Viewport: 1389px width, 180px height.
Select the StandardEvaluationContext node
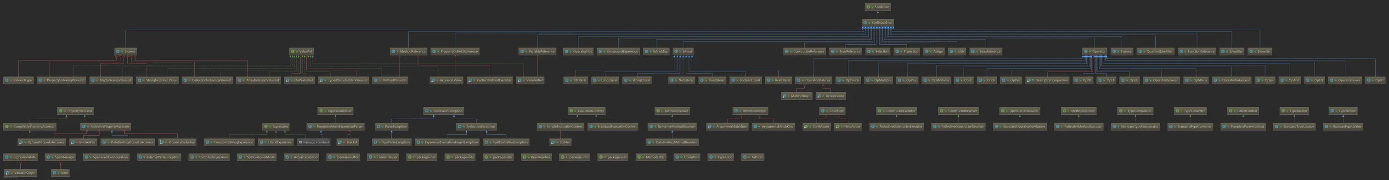[613, 127]
